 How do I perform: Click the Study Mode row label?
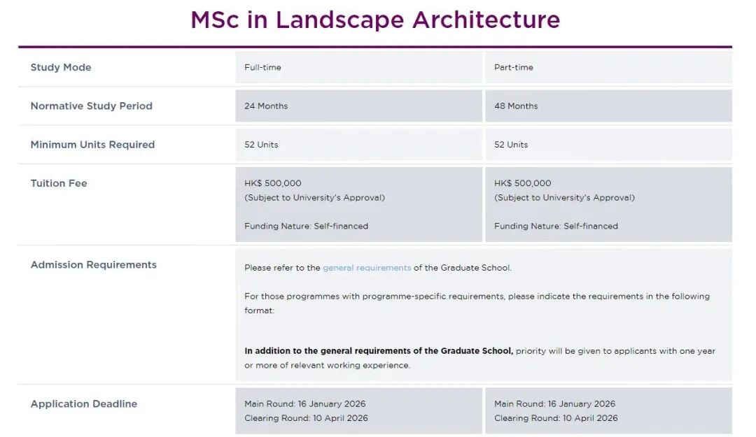[61, 67]
